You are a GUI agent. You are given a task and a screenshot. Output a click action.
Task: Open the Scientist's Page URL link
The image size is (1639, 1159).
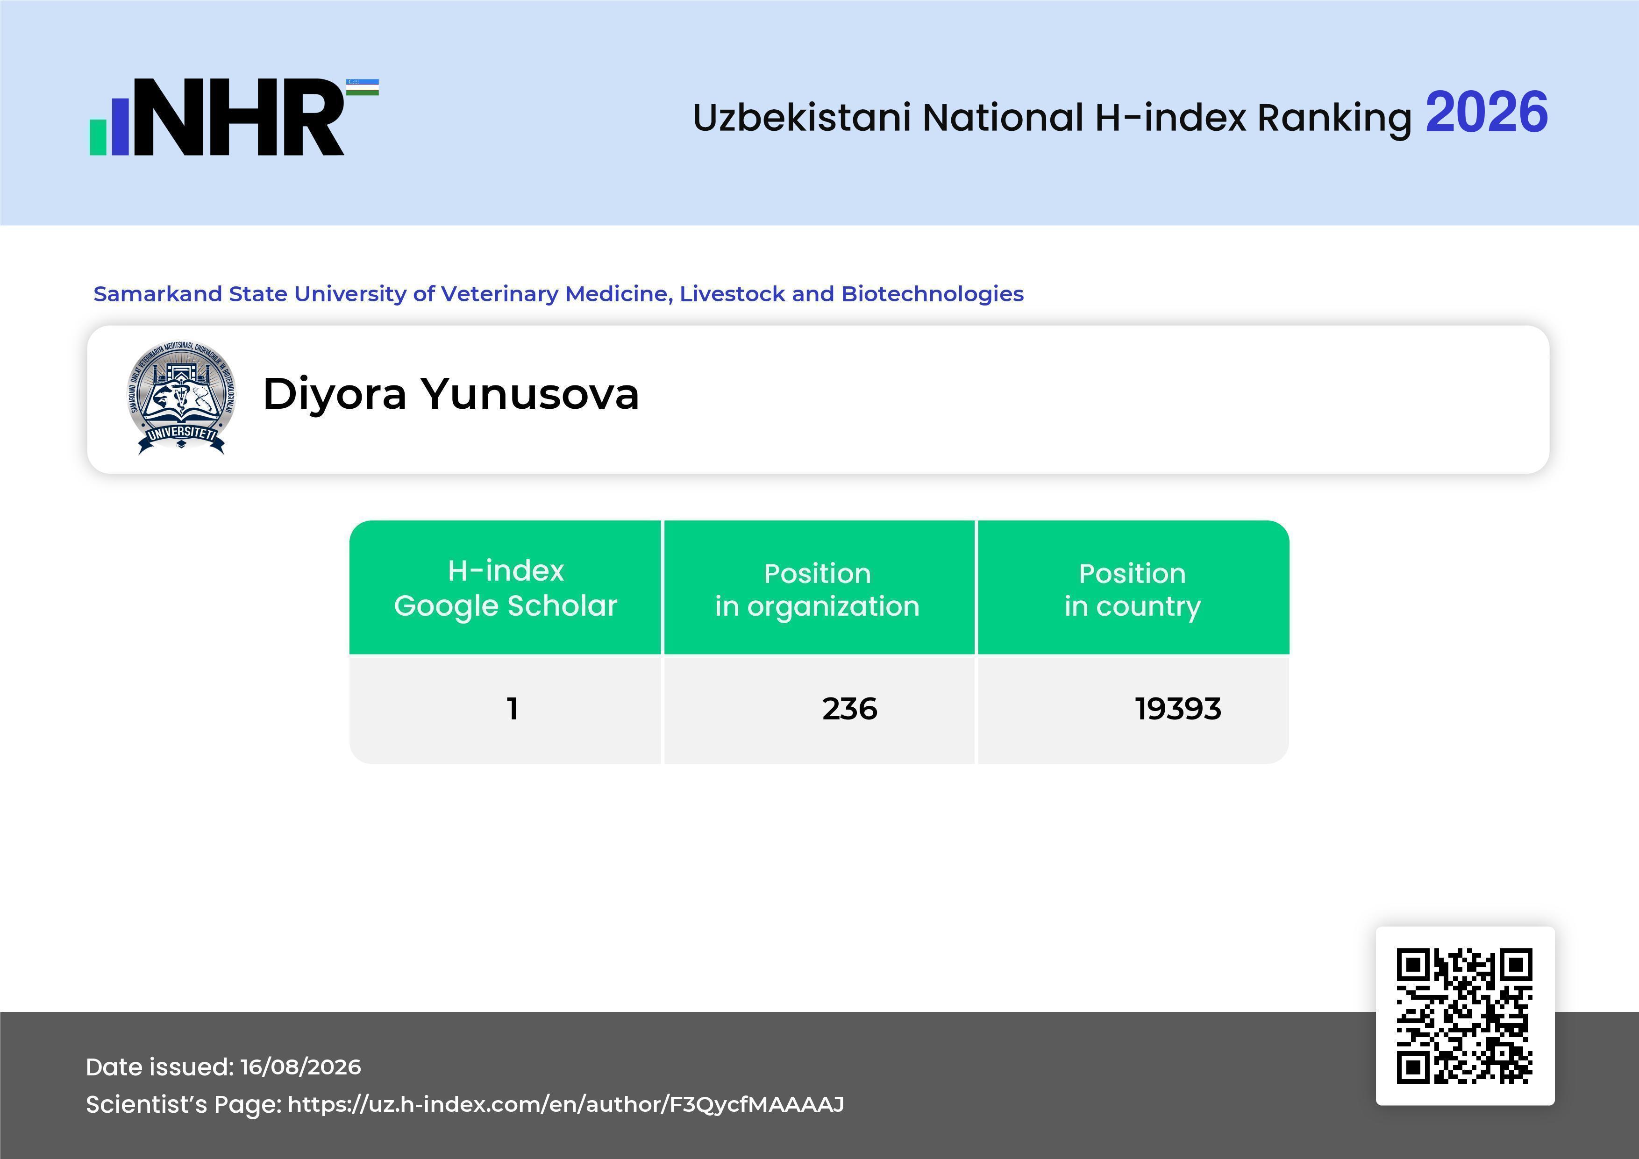565,1104
